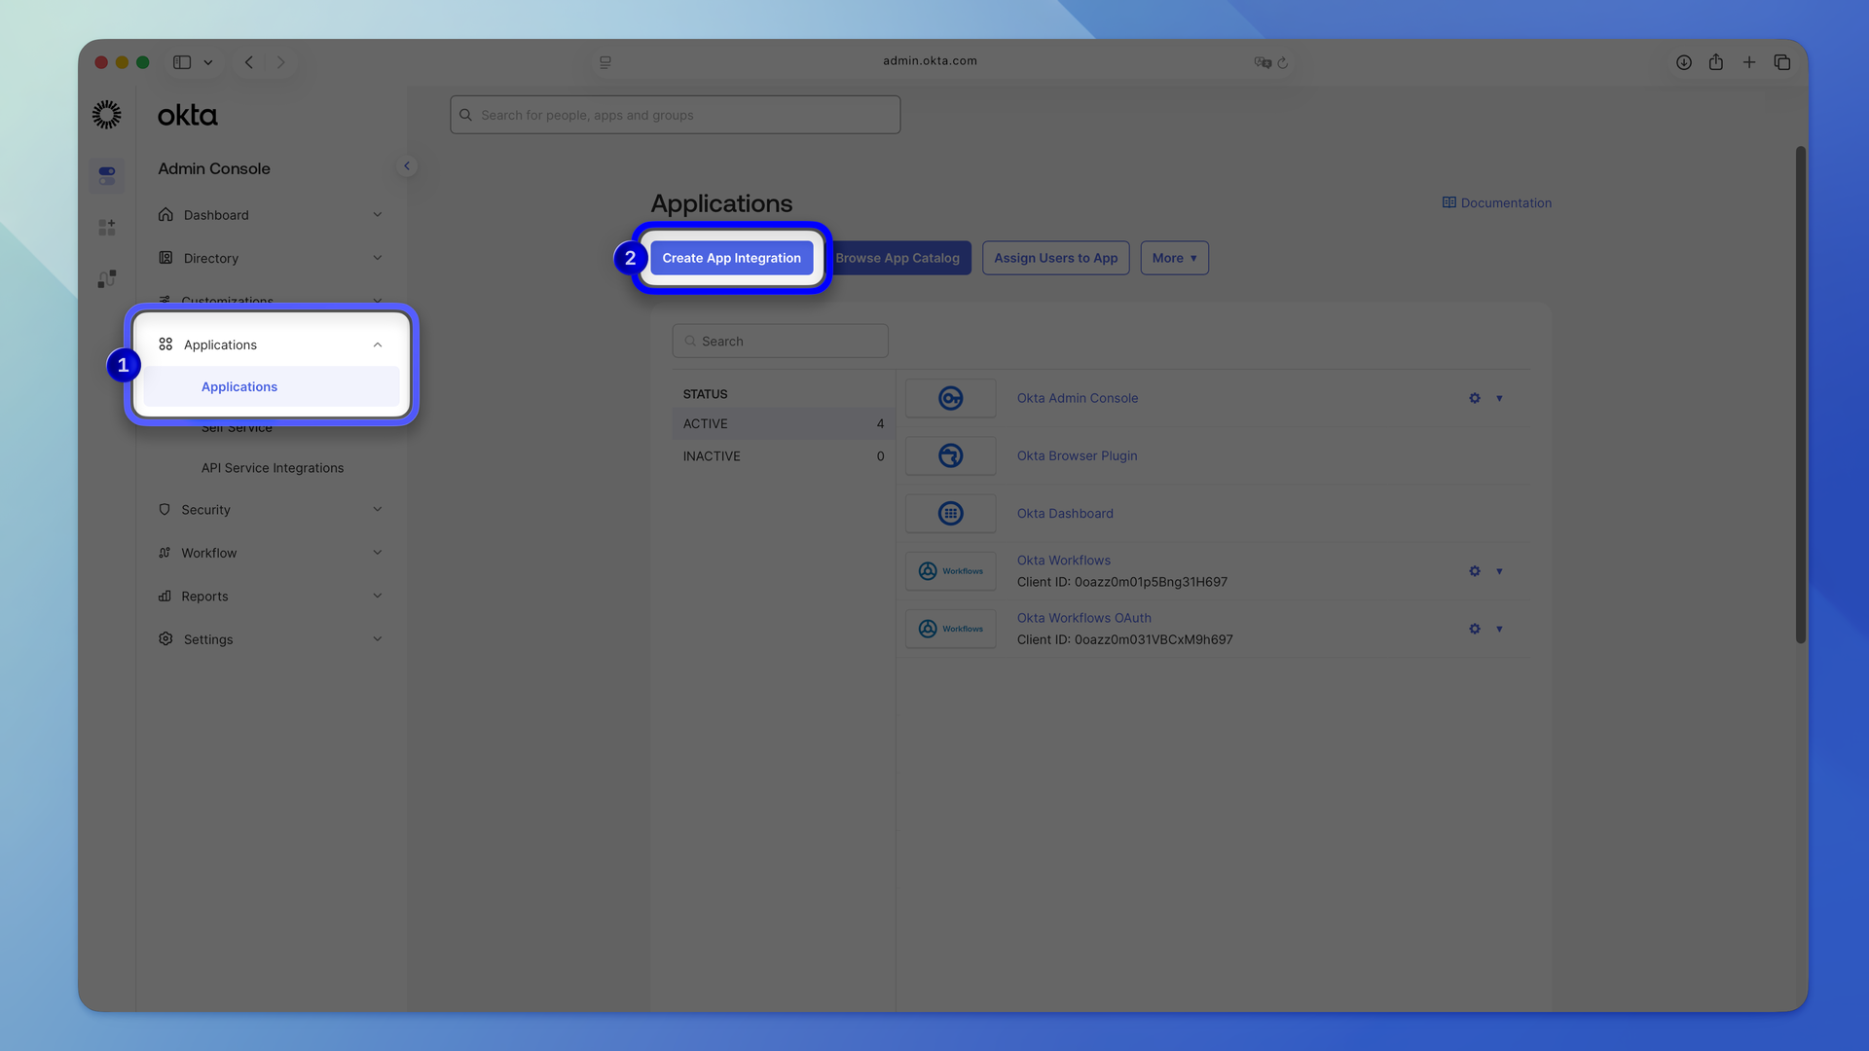Click Create App Integration button
This screenshot has width=1869, height=1051.
pyautogui.click(x=732, y=258)
